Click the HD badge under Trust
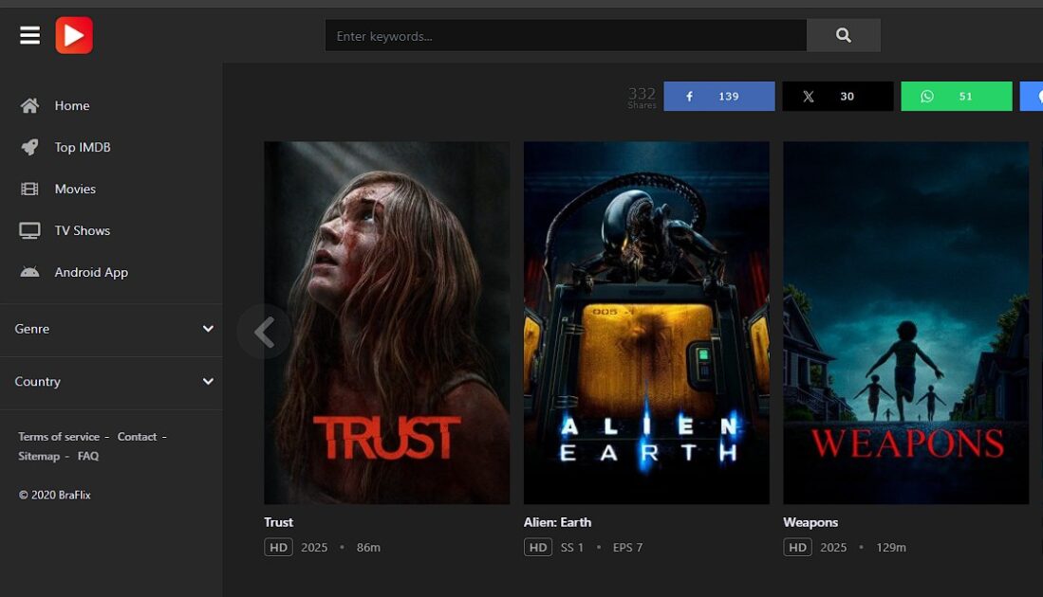The height and width of the screenshot is (597, 1043). click(278, 547)
